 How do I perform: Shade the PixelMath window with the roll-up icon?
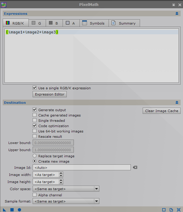174,5
